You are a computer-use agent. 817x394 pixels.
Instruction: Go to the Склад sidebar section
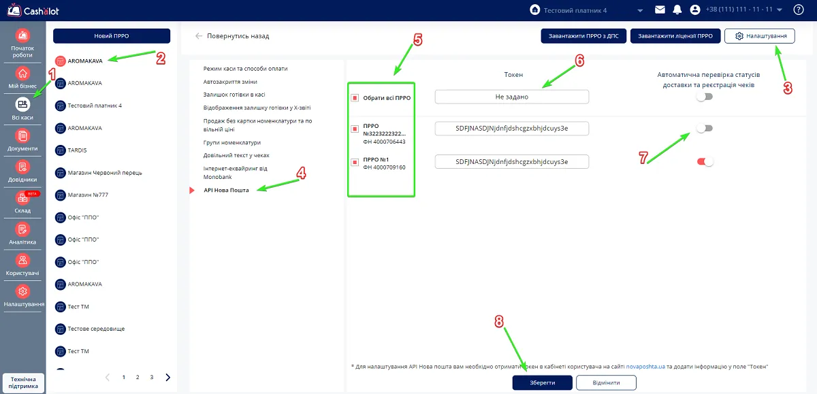coord(22,198)
